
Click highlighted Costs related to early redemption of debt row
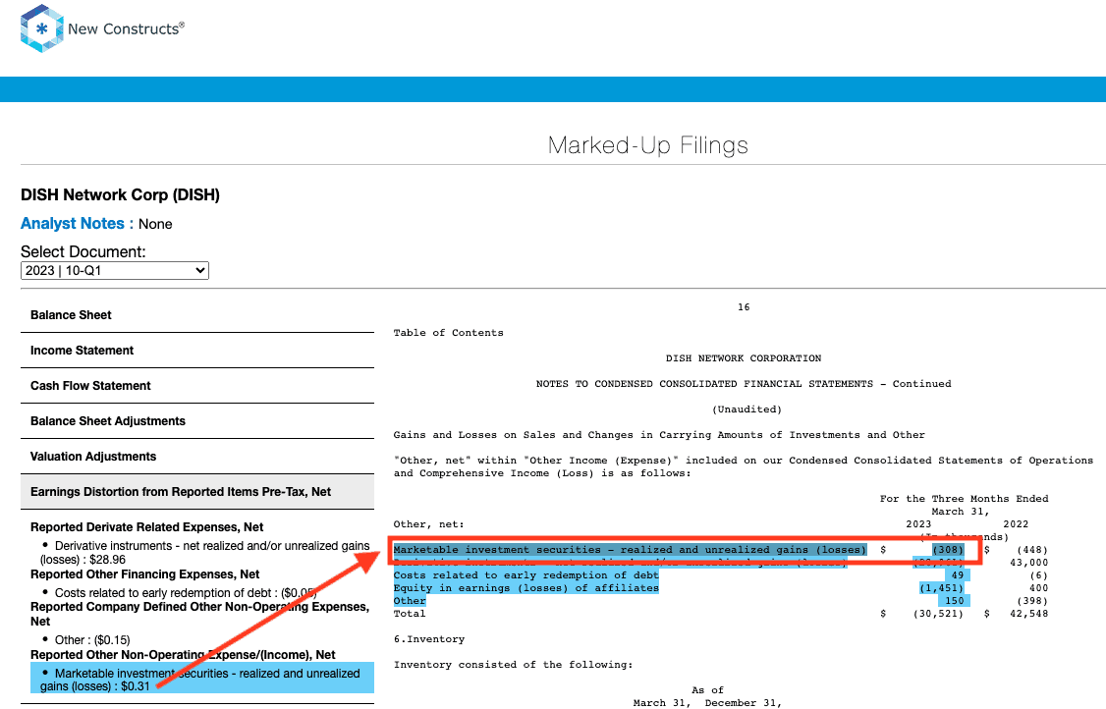[x=526, y=575]
